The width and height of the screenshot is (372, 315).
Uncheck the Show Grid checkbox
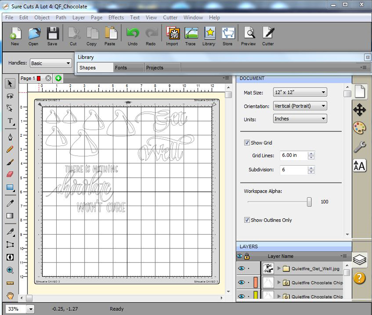tap(247, 143)
